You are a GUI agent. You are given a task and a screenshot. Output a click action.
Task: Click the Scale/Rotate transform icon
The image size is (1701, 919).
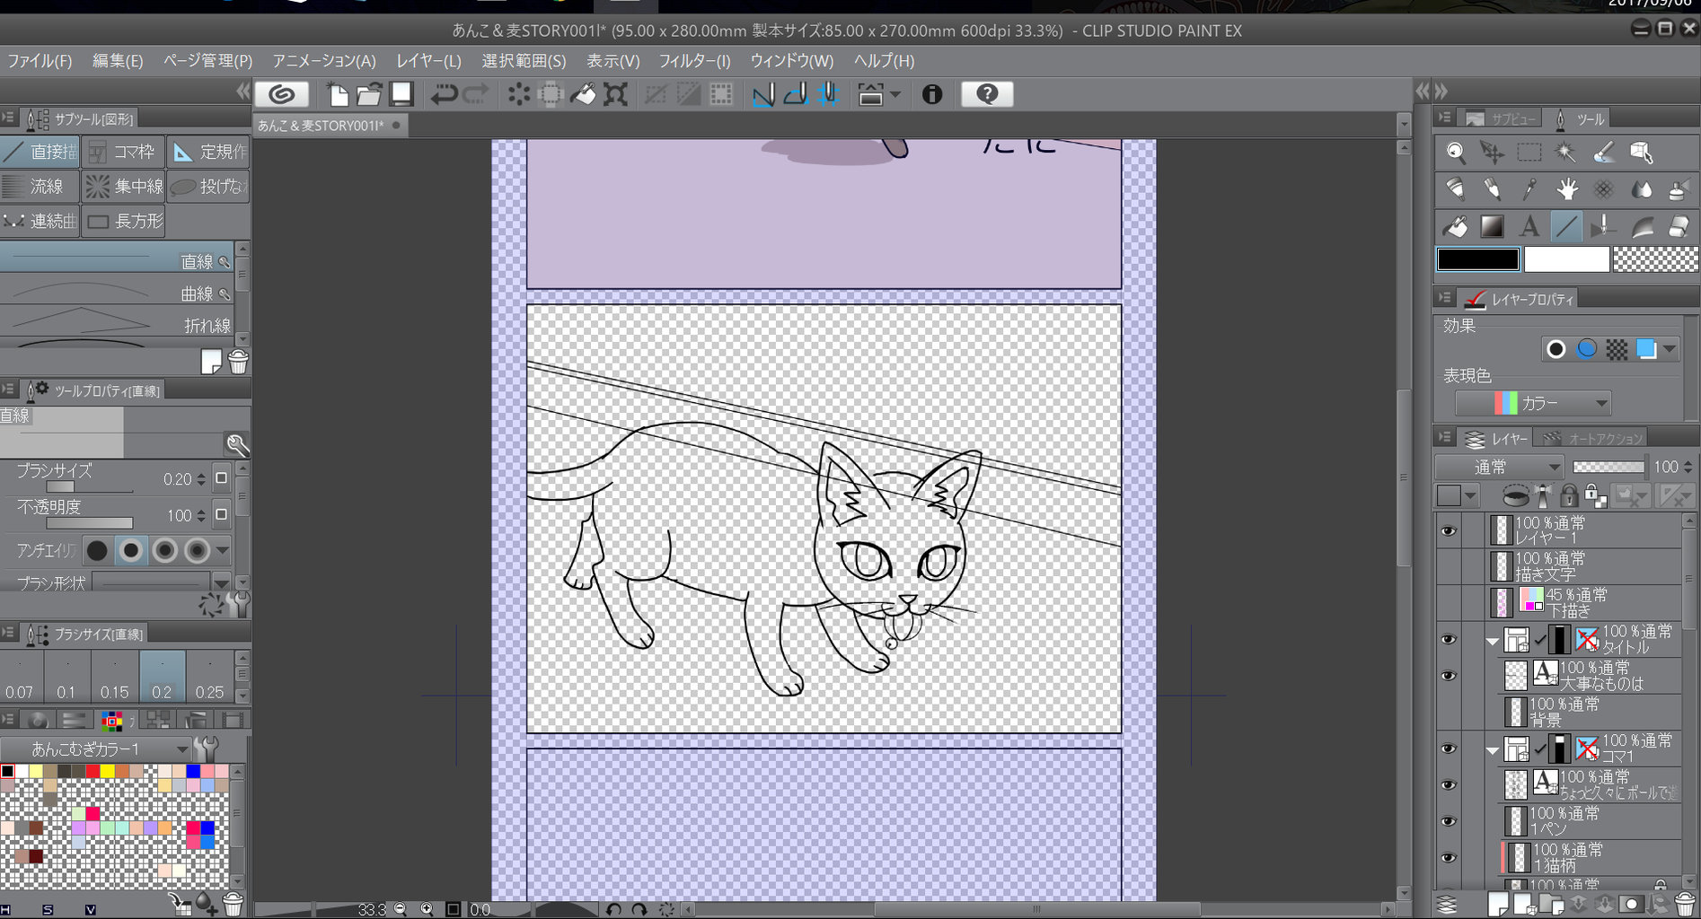(x=615, y=94)
